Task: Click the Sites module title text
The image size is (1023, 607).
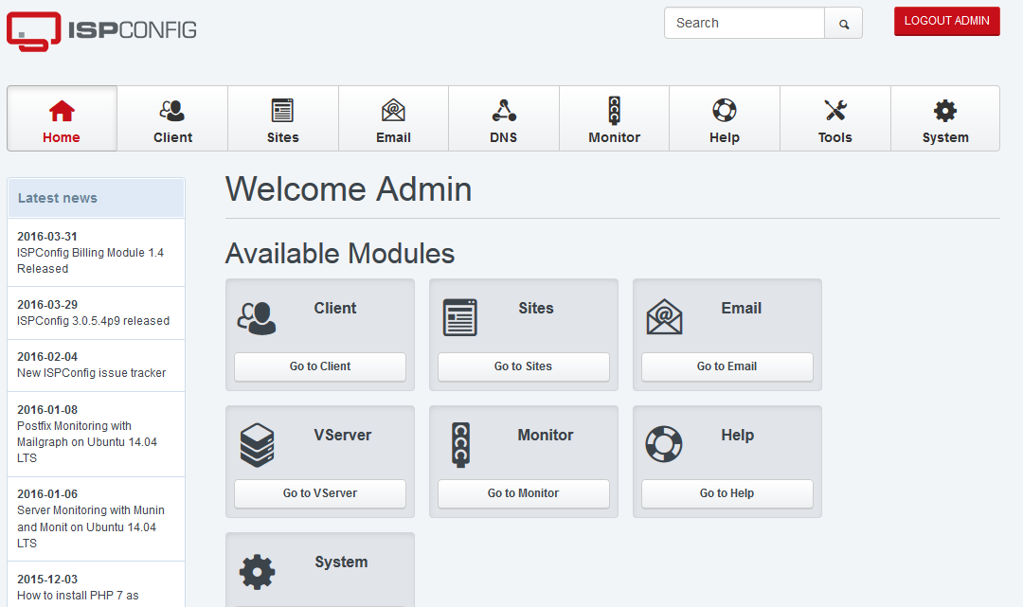Action: pyautogui.click(x=536, y=309)
